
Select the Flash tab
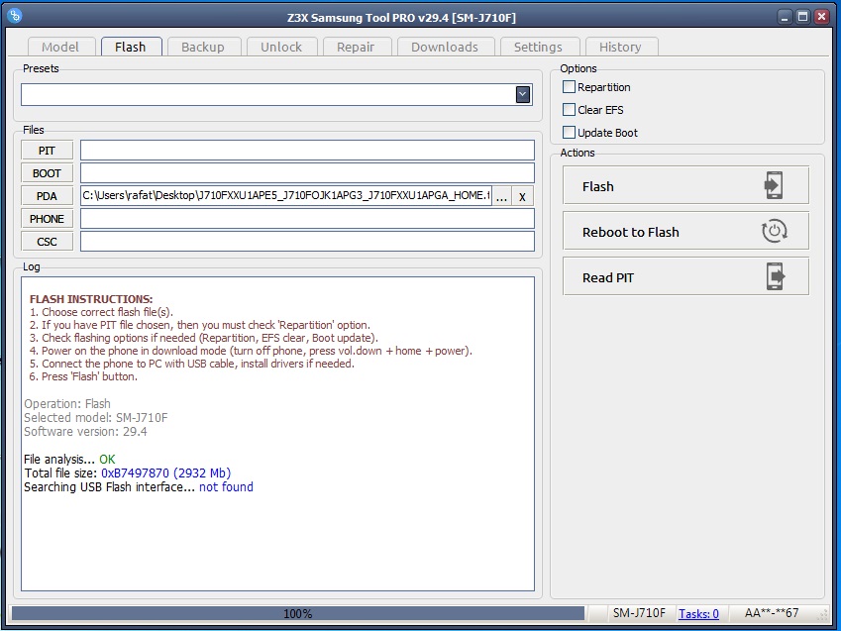tap(131, 47)
